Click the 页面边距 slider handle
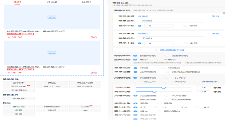Viewport: 225px width, 120px height. [163, 88]
